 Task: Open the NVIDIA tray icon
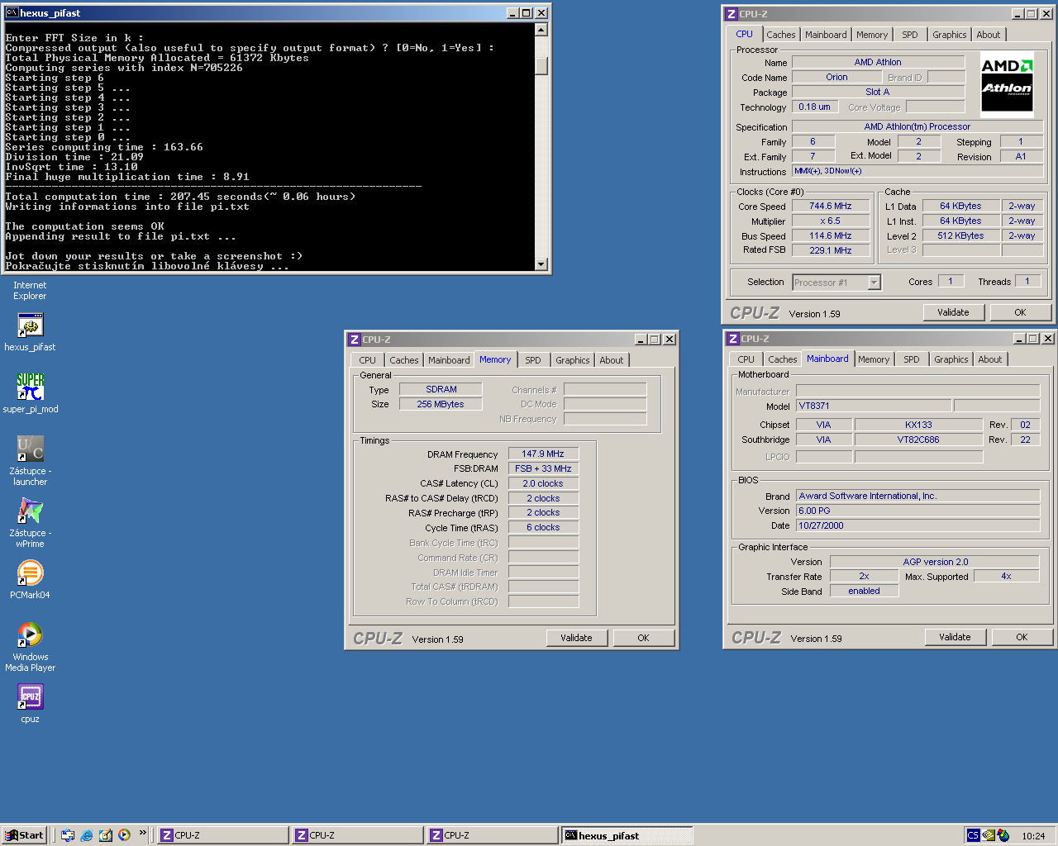(989, 835)
